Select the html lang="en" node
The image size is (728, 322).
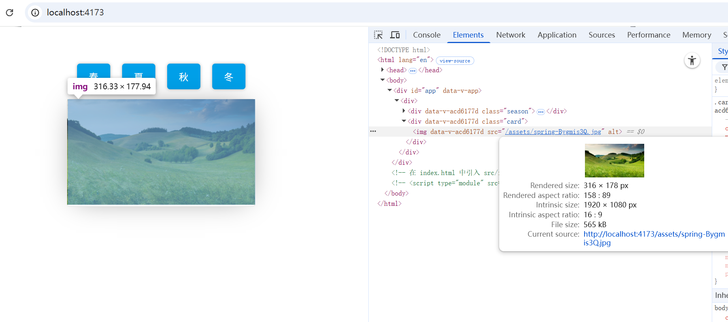(405, 60)
